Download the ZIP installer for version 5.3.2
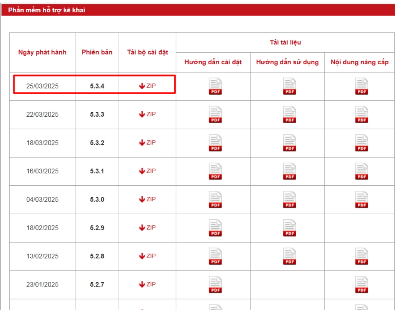The height and width of the screenshot is (310, 395). click(147, 142)
